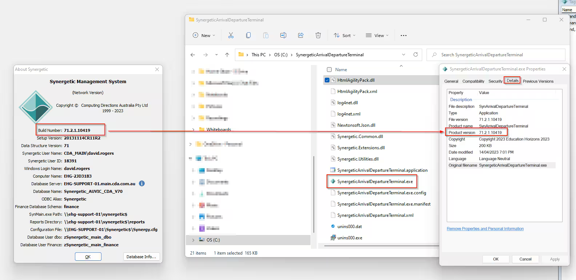This screenshot has height=280, width=576.
Task: Click the Rename icon in Explorer toolbar
Action: (x=283, y=35)
